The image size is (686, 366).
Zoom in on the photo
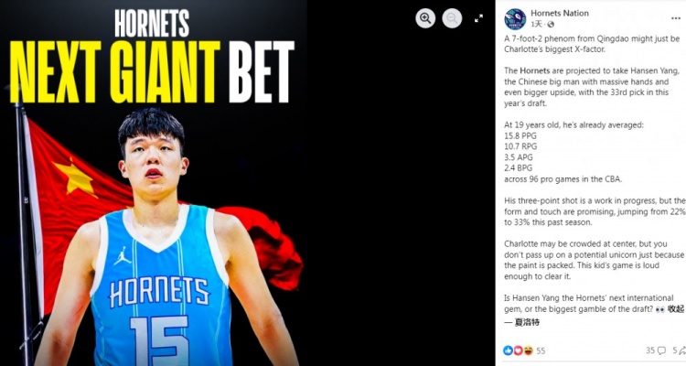click(425, 18)
